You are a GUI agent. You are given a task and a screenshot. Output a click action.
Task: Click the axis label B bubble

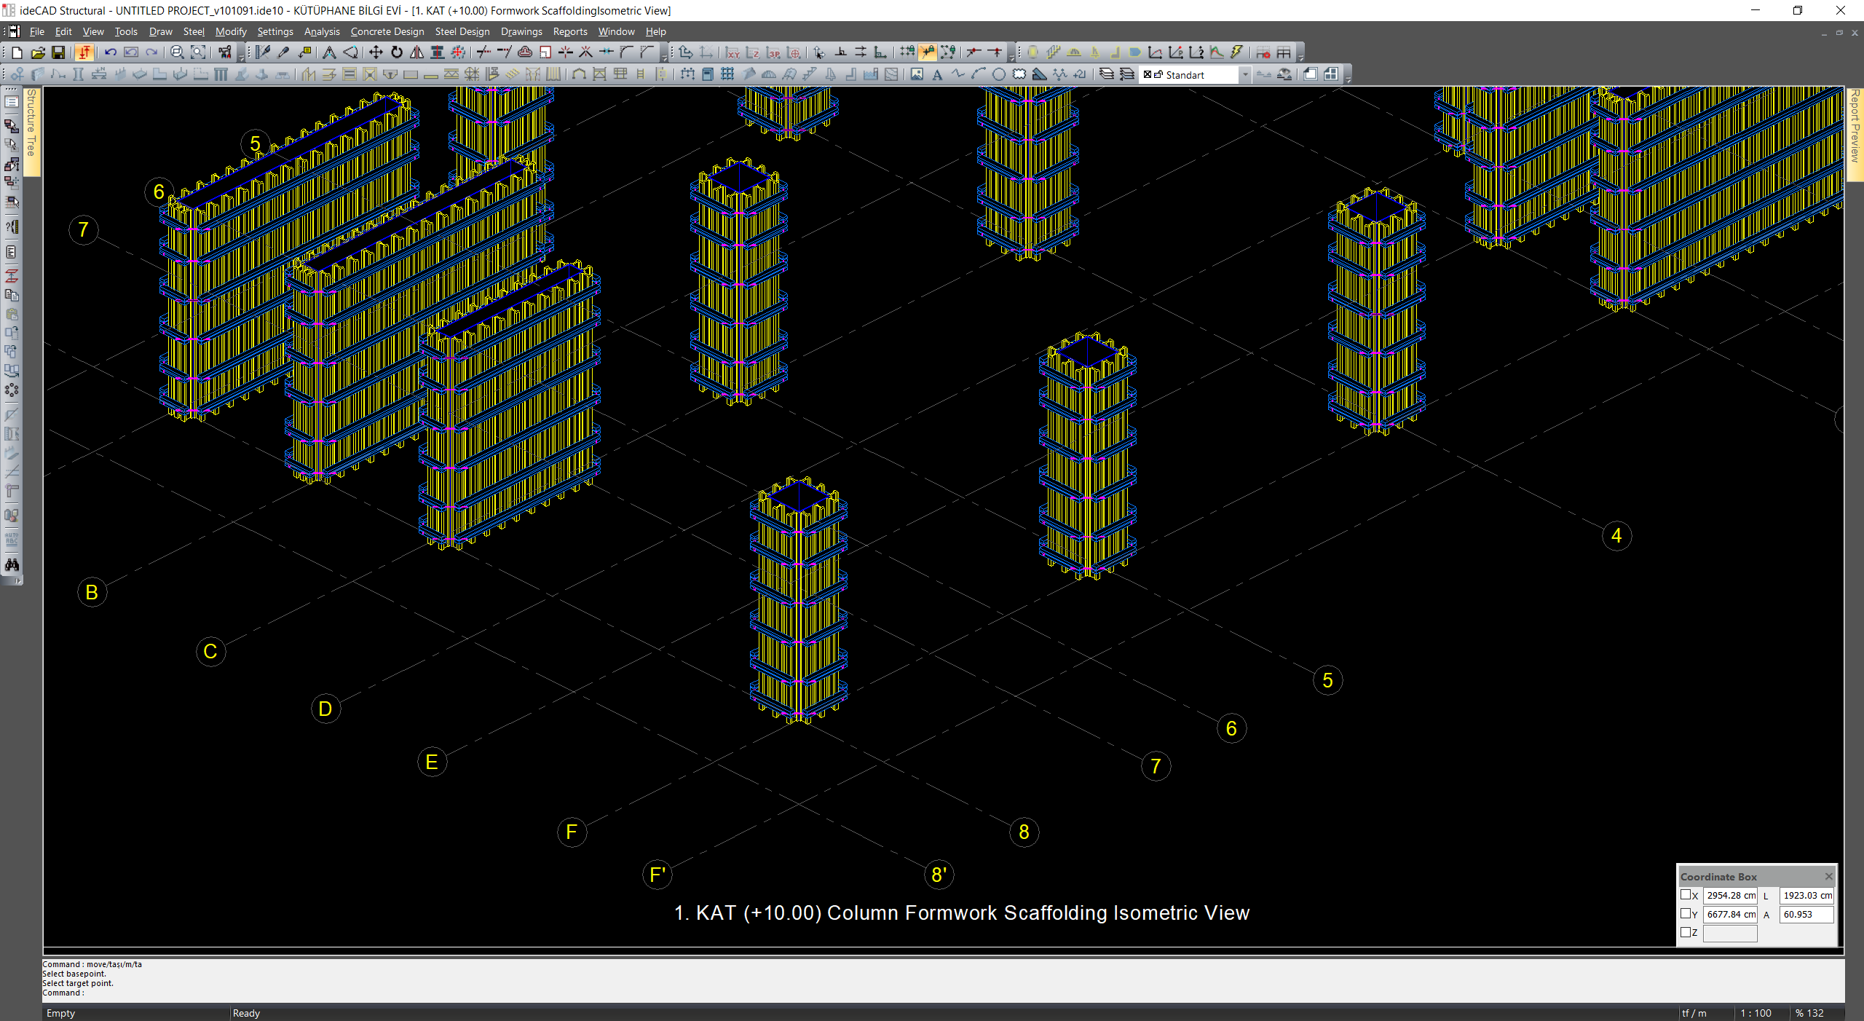(92, 592)
